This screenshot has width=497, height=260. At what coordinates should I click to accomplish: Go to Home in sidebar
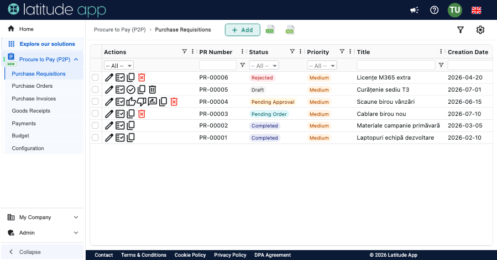point(43,29)
